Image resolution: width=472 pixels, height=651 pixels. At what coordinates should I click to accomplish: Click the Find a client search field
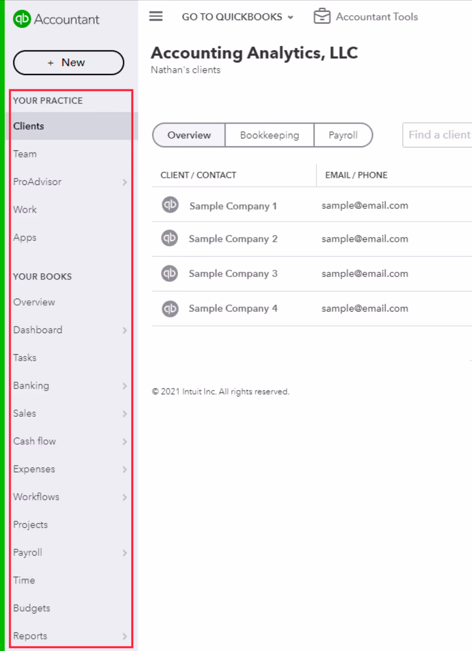click(438, 135)
